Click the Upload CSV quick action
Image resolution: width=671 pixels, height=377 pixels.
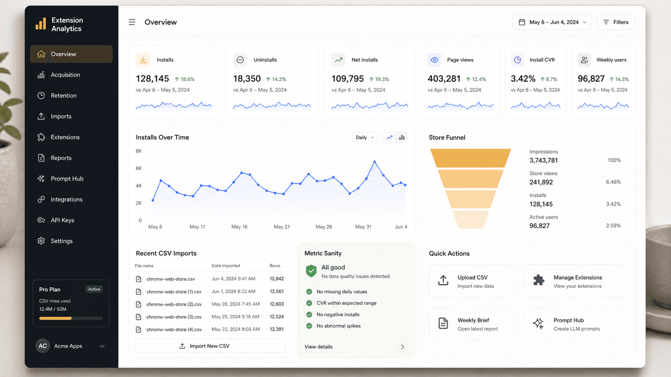(x=471, y=281)
